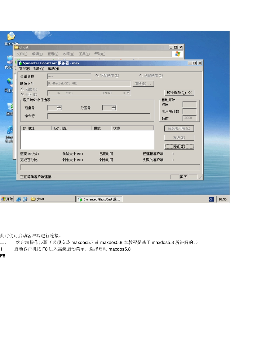Open GhostCast 文件 menu

coord(25,69)
